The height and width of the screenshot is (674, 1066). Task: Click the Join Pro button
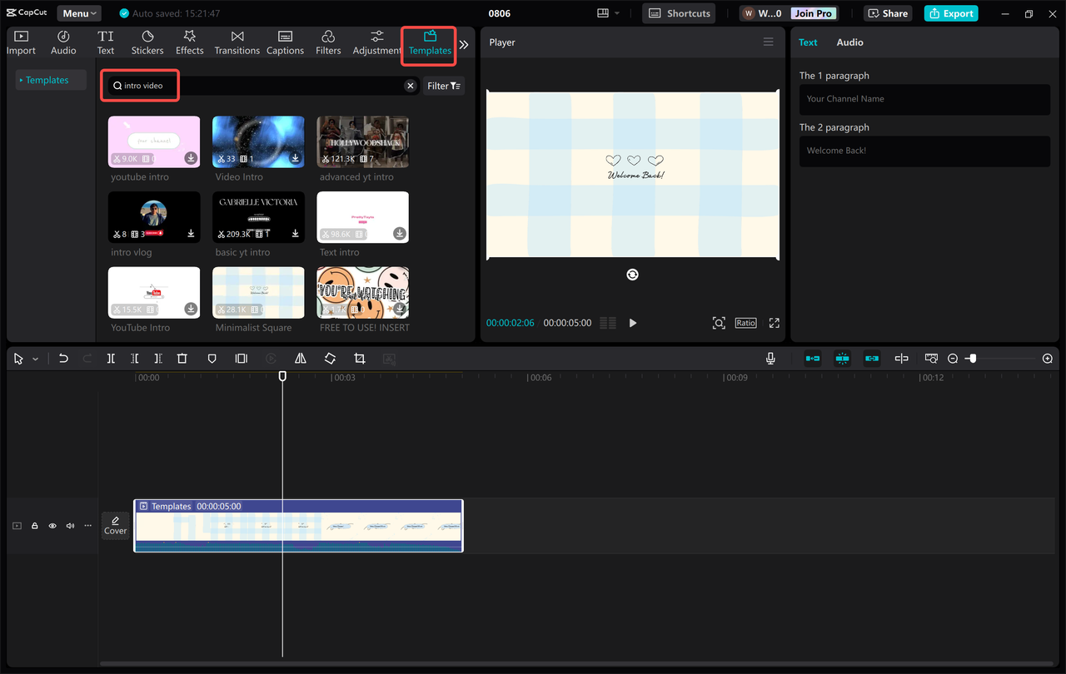[812, 12]
